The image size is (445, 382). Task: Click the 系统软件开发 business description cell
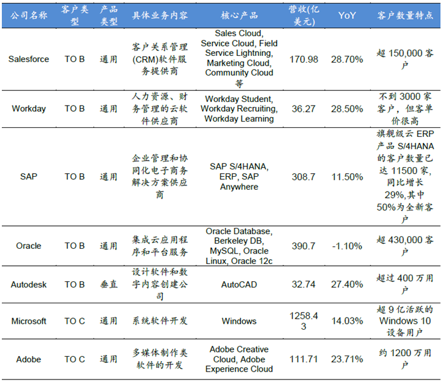pyautogui.click(x=160, y=321)
